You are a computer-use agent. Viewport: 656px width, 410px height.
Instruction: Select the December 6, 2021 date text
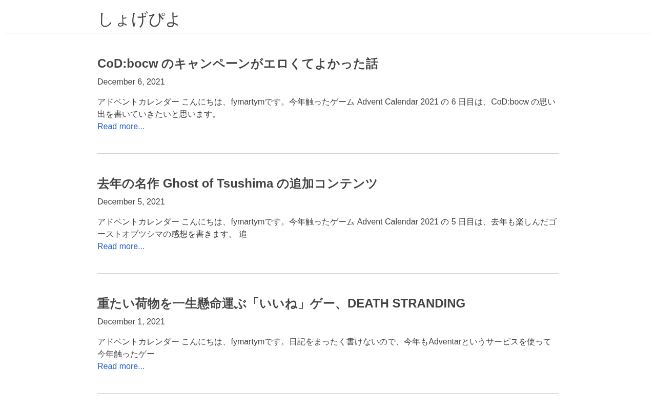pyautogui.click(x=131, y=82)
